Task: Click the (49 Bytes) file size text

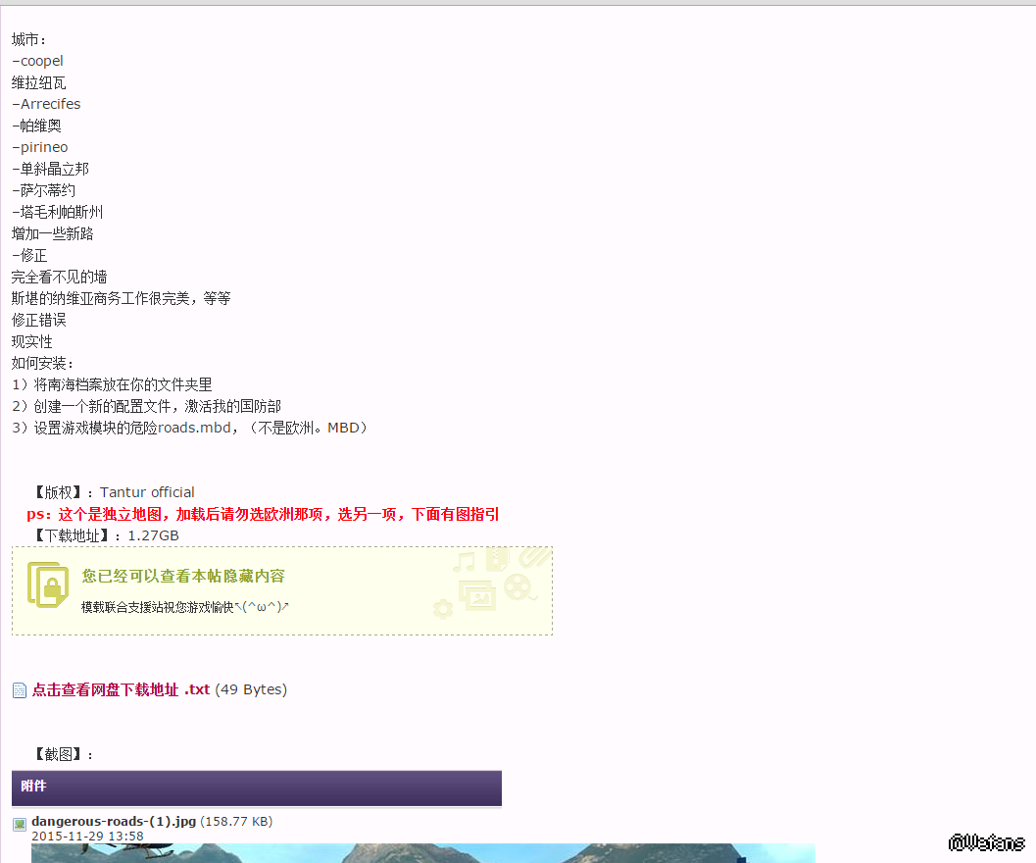Action: (x=251, y=689)
